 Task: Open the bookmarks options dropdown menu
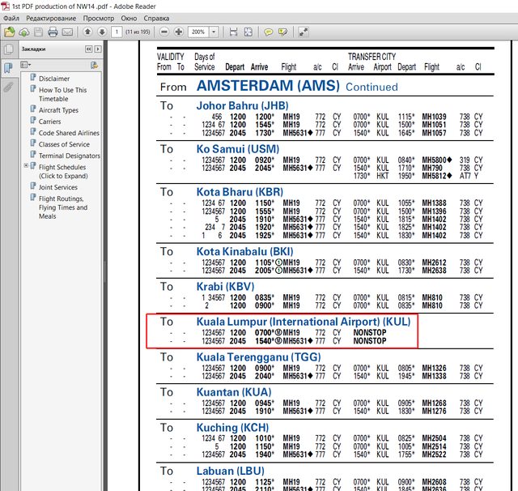(26, 65)
